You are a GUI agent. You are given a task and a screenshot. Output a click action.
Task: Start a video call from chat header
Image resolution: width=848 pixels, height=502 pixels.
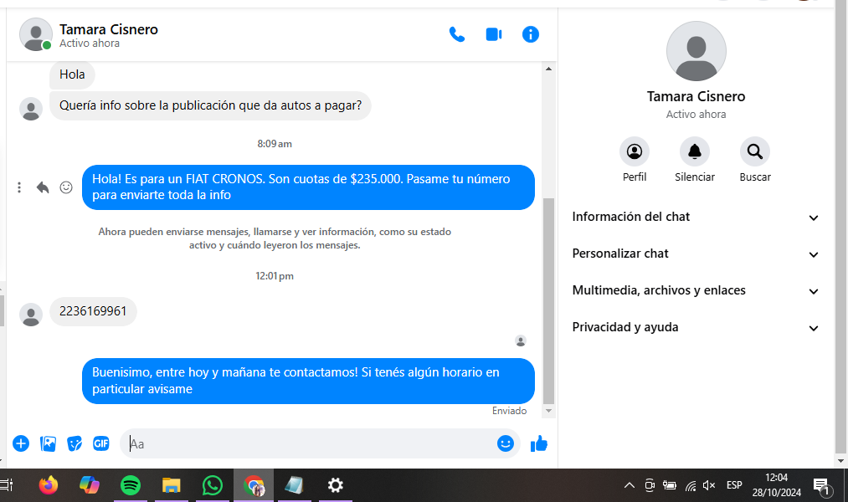pos(494,34)
